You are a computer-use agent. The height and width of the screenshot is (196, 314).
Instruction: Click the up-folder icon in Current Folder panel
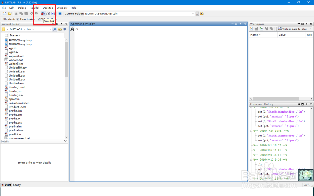click(60, 29)
